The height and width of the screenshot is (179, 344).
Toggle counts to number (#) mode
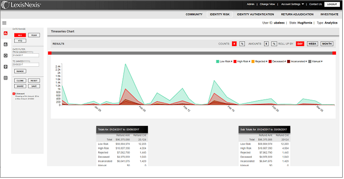coord(234,44)
